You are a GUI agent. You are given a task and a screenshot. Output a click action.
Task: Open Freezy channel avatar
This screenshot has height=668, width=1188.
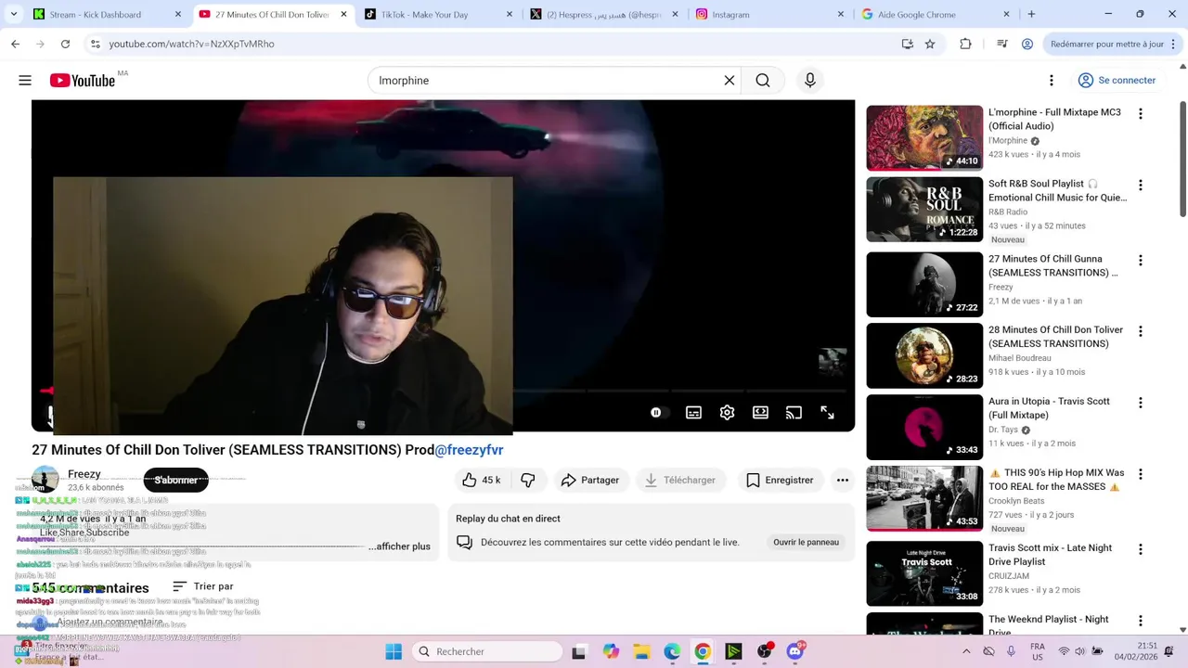coord(45,480)
